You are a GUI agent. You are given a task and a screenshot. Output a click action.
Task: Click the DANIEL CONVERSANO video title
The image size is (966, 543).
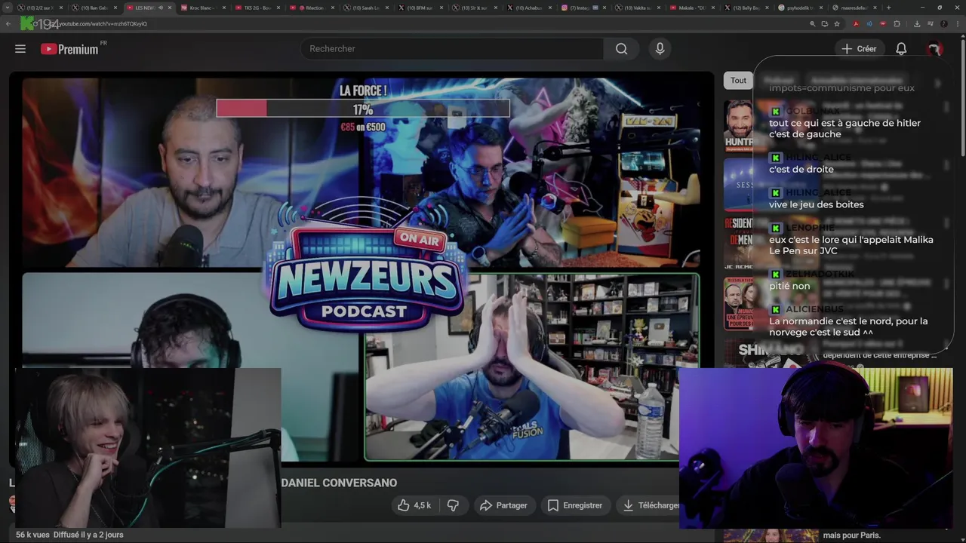[339, 483]
